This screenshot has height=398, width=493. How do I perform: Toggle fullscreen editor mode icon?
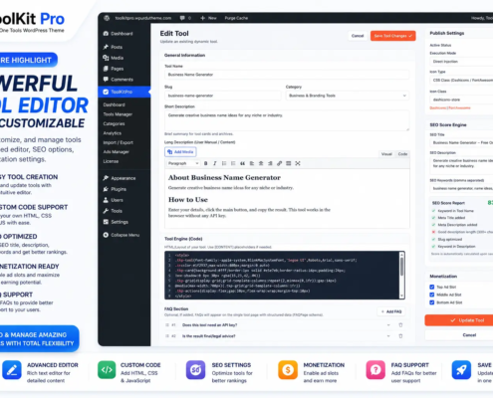[298, 163]
